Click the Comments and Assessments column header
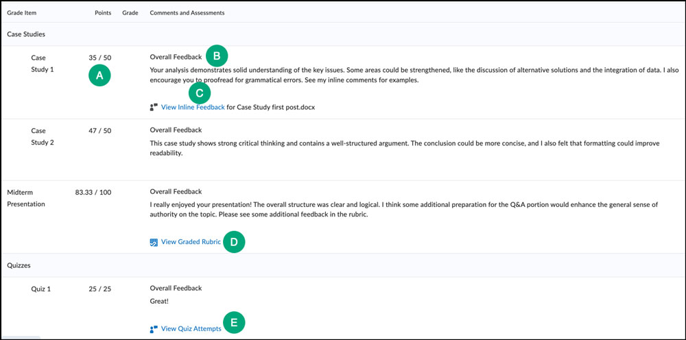Image resolution: width=686 pixels, height=340 pixels. tap(187, 13)
